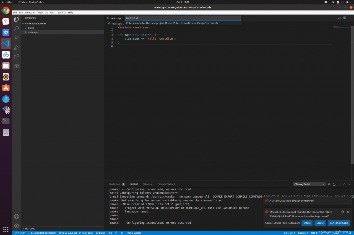Open main.cpp in the explorer tree
This screenshot has height=235, width=354.
[x=63, y=32]
